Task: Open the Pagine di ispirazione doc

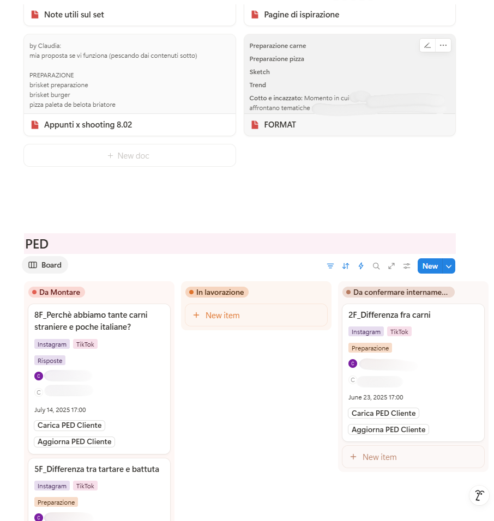Action: coord(302,15)
